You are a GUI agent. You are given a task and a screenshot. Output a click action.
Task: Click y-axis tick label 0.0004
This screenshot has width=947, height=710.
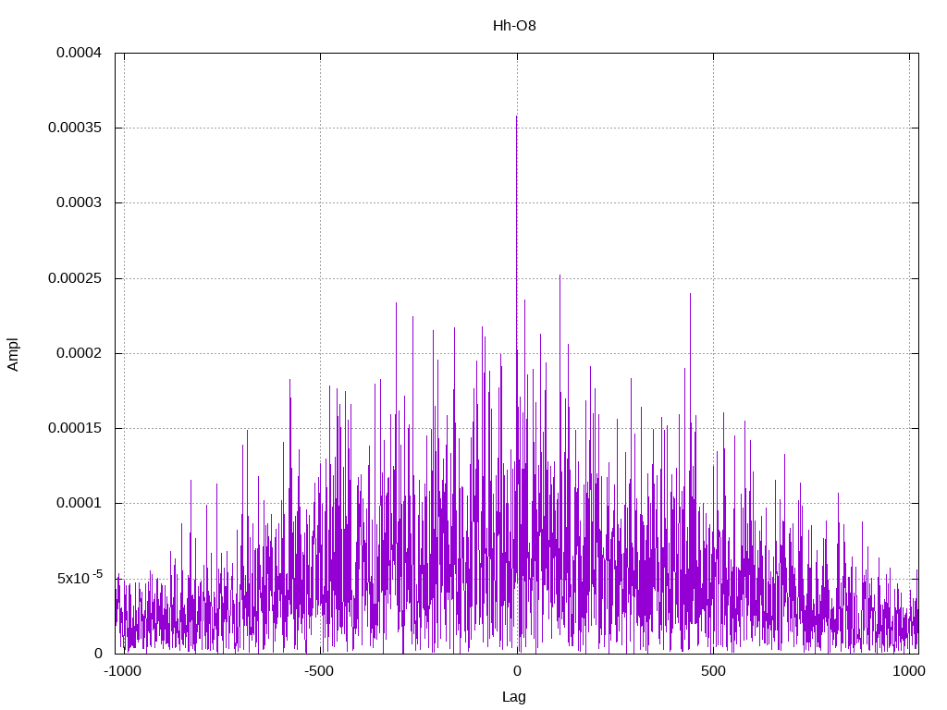tap(80, 53)
